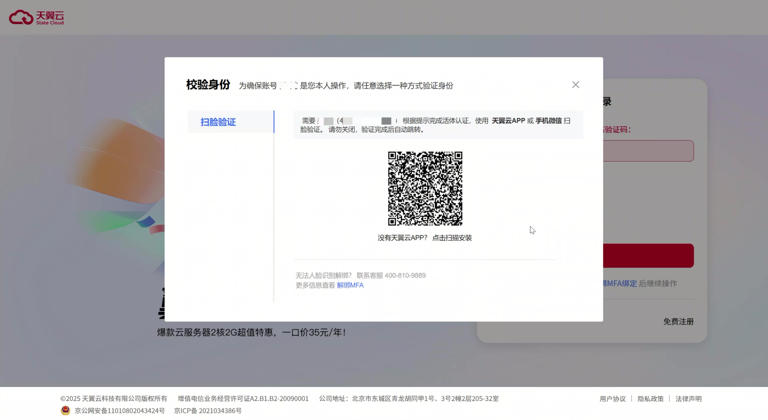The image size is (768, 420).
Task: Click 京ICP备 2021034386号 link
Action: [x=208, y=411]
